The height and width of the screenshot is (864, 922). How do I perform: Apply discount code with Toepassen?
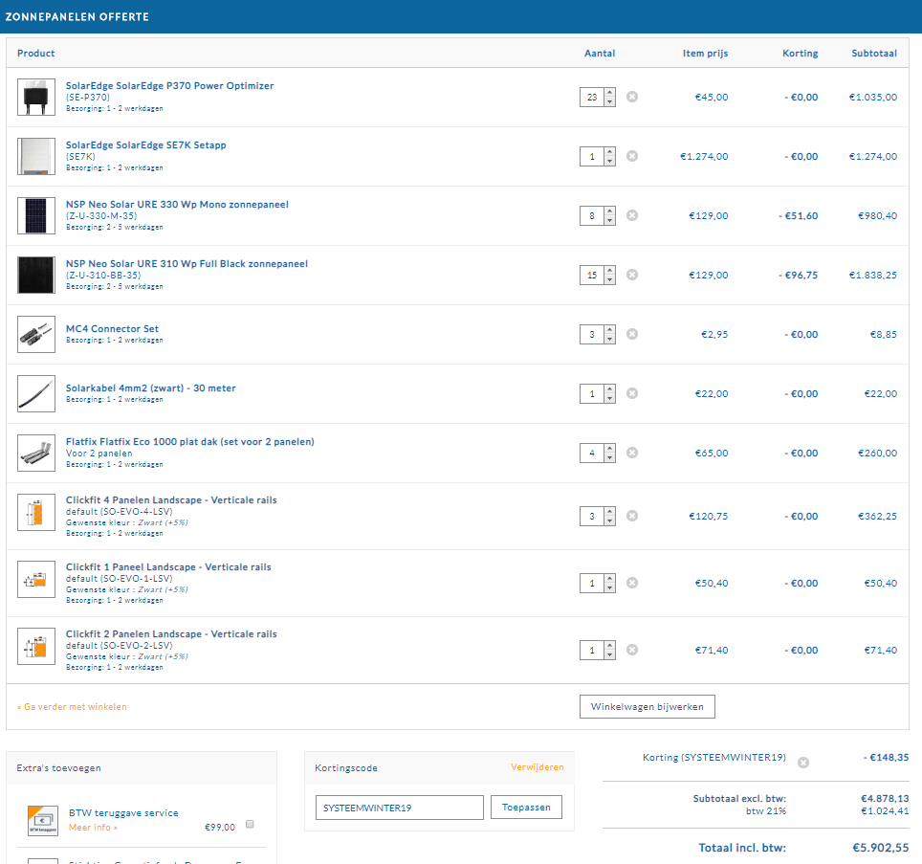click(x=526, y=807)
